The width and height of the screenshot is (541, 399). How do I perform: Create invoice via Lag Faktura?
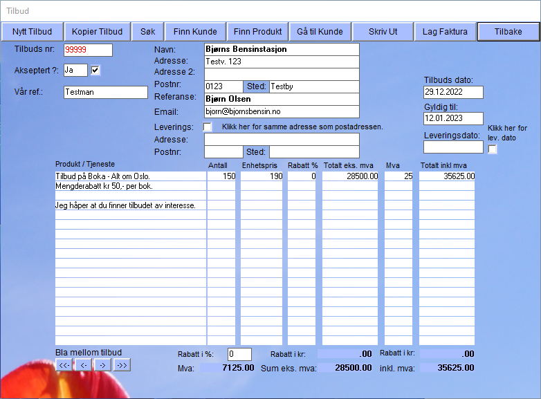[445, 32]
